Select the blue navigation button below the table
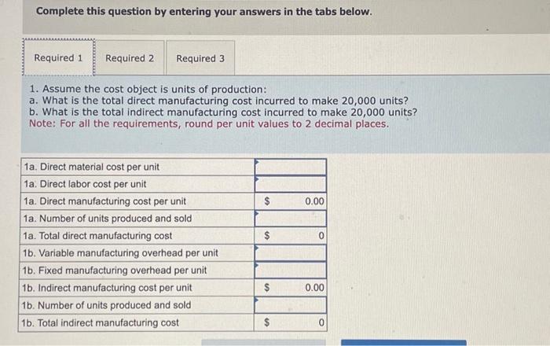 coord(404,343)
